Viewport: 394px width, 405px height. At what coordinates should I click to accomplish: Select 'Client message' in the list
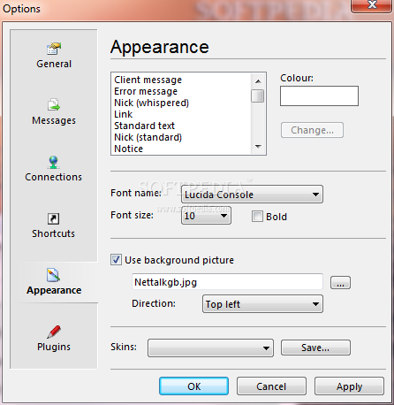(148, 80)
